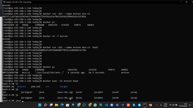Show hidden system tray icons
Viewport: 193px width, 108px height.
click(x=157, y=105)
